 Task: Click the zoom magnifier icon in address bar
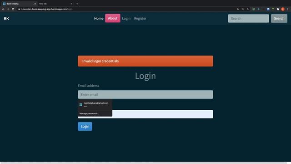click(x=242, y=9)
